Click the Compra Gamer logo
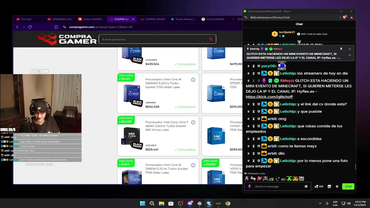 pos(67,39)
